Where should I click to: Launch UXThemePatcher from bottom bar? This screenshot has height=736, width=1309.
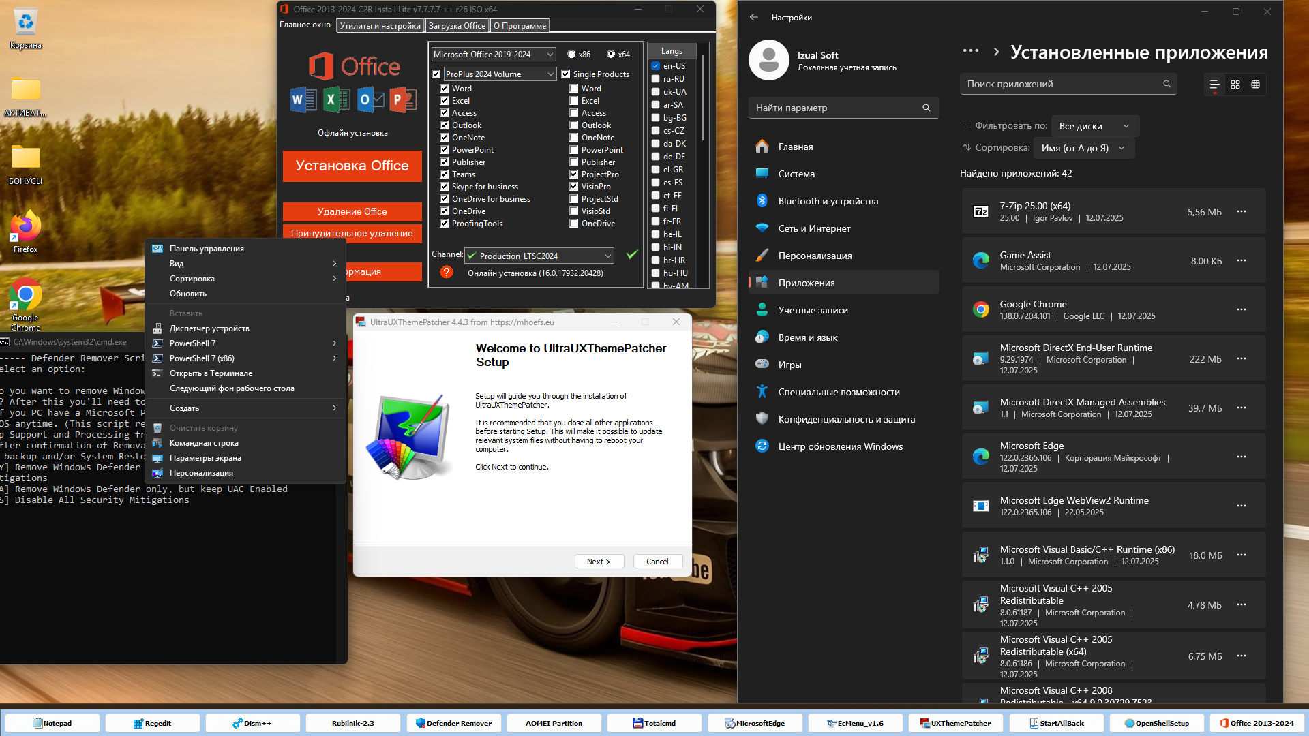click(x=955, y=723)
